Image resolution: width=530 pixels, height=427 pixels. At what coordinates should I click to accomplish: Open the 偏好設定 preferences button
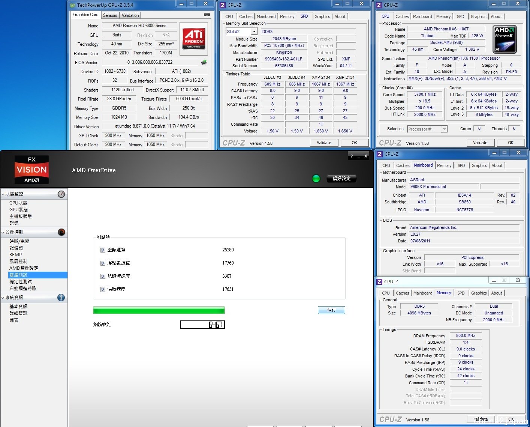(x=341, y=179)
